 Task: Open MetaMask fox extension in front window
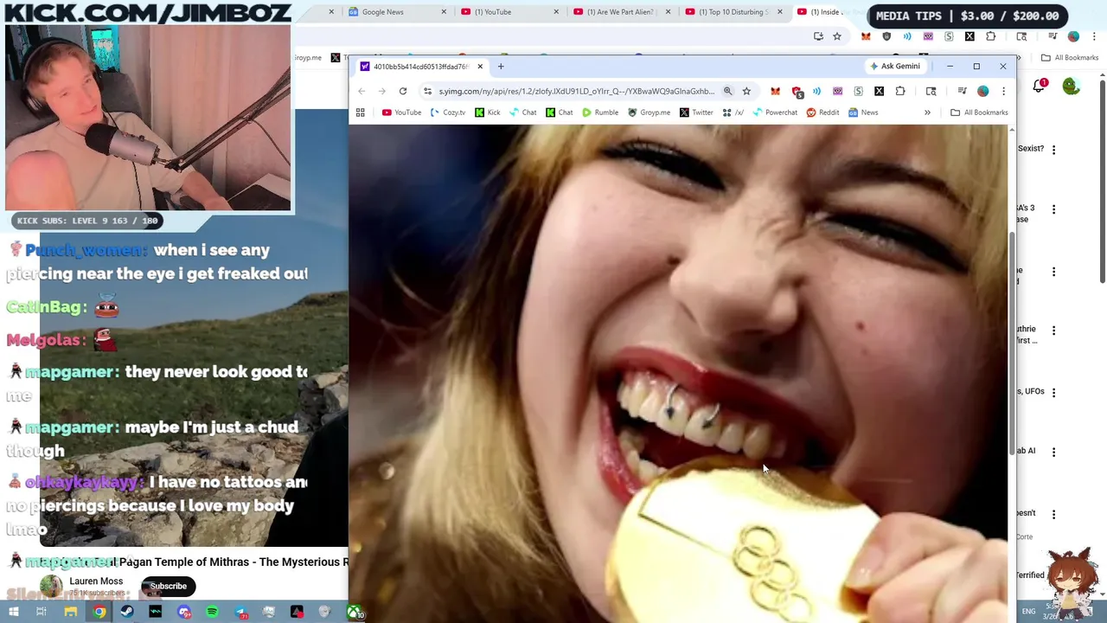775,91
